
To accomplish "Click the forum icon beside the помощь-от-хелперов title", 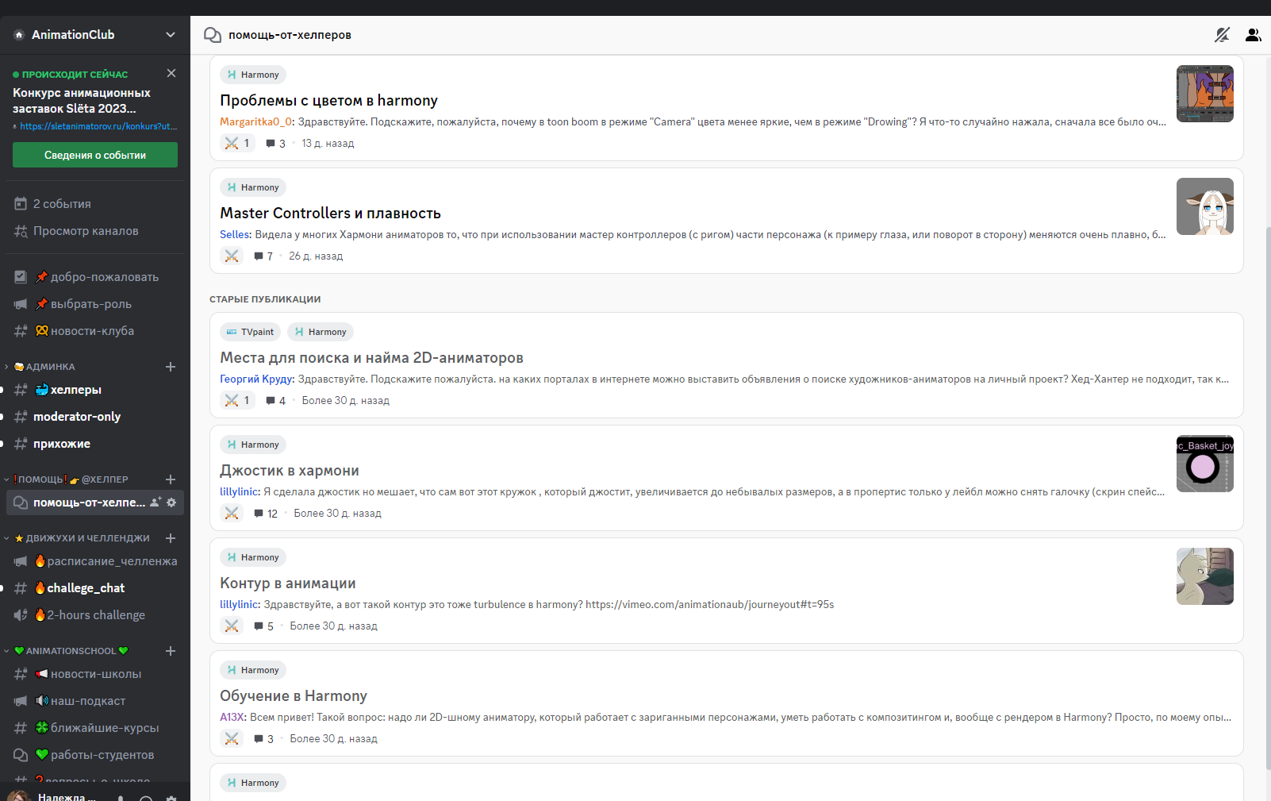I will pyautogui.click(x=213, y=35).
